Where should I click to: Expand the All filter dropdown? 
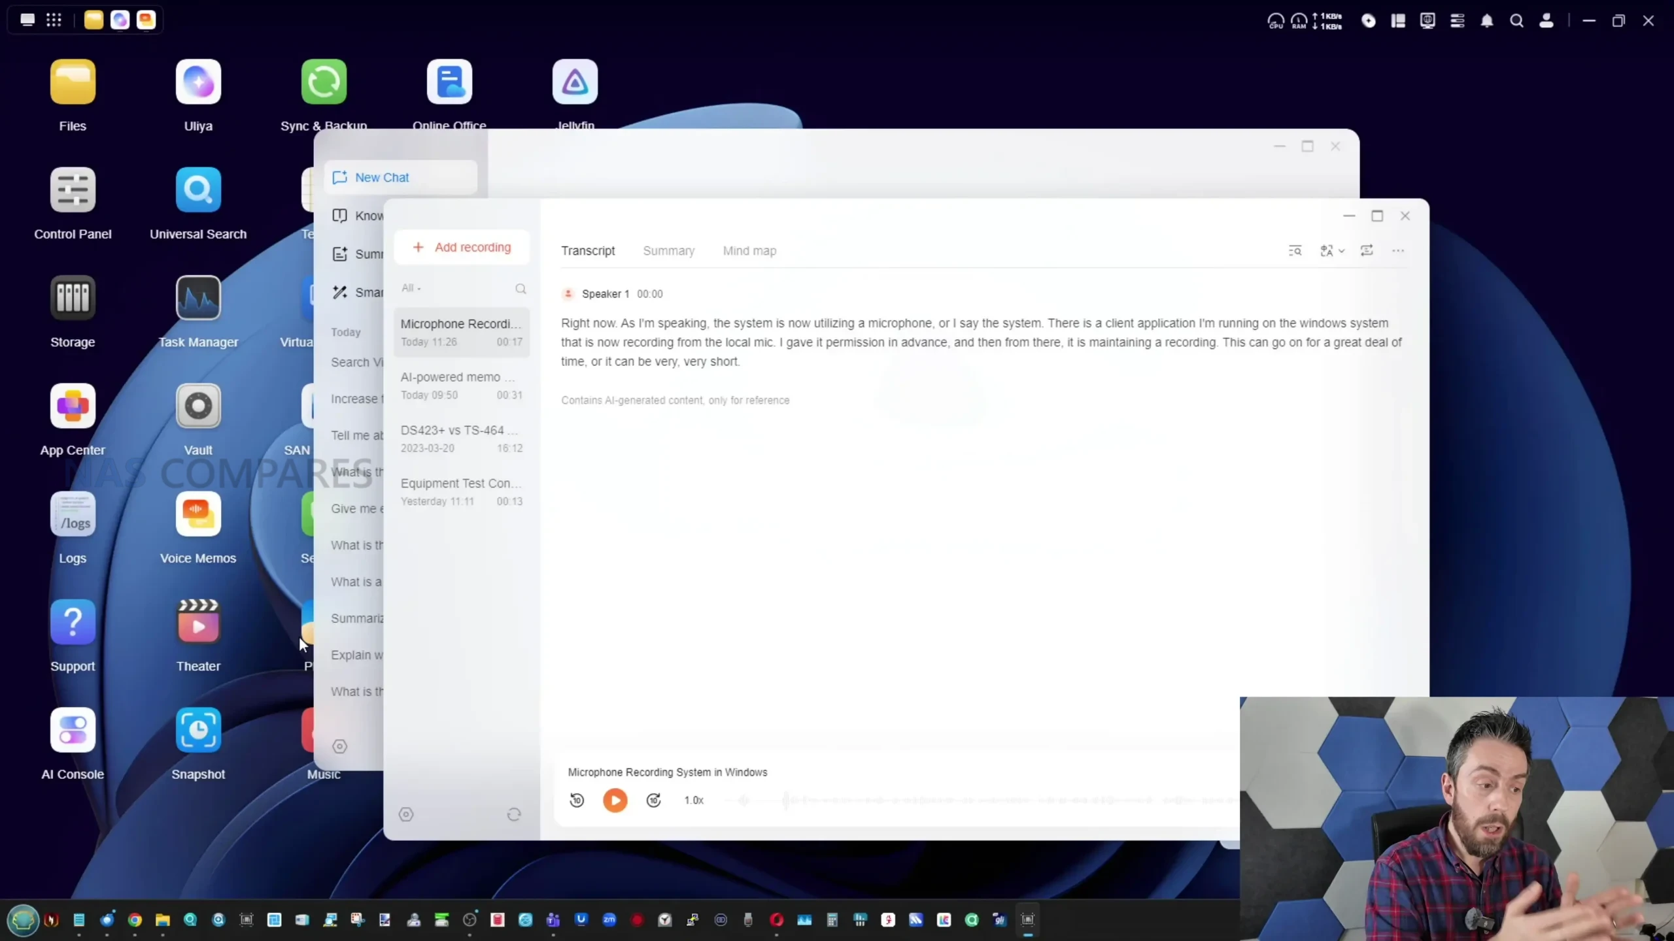(411, 288)
